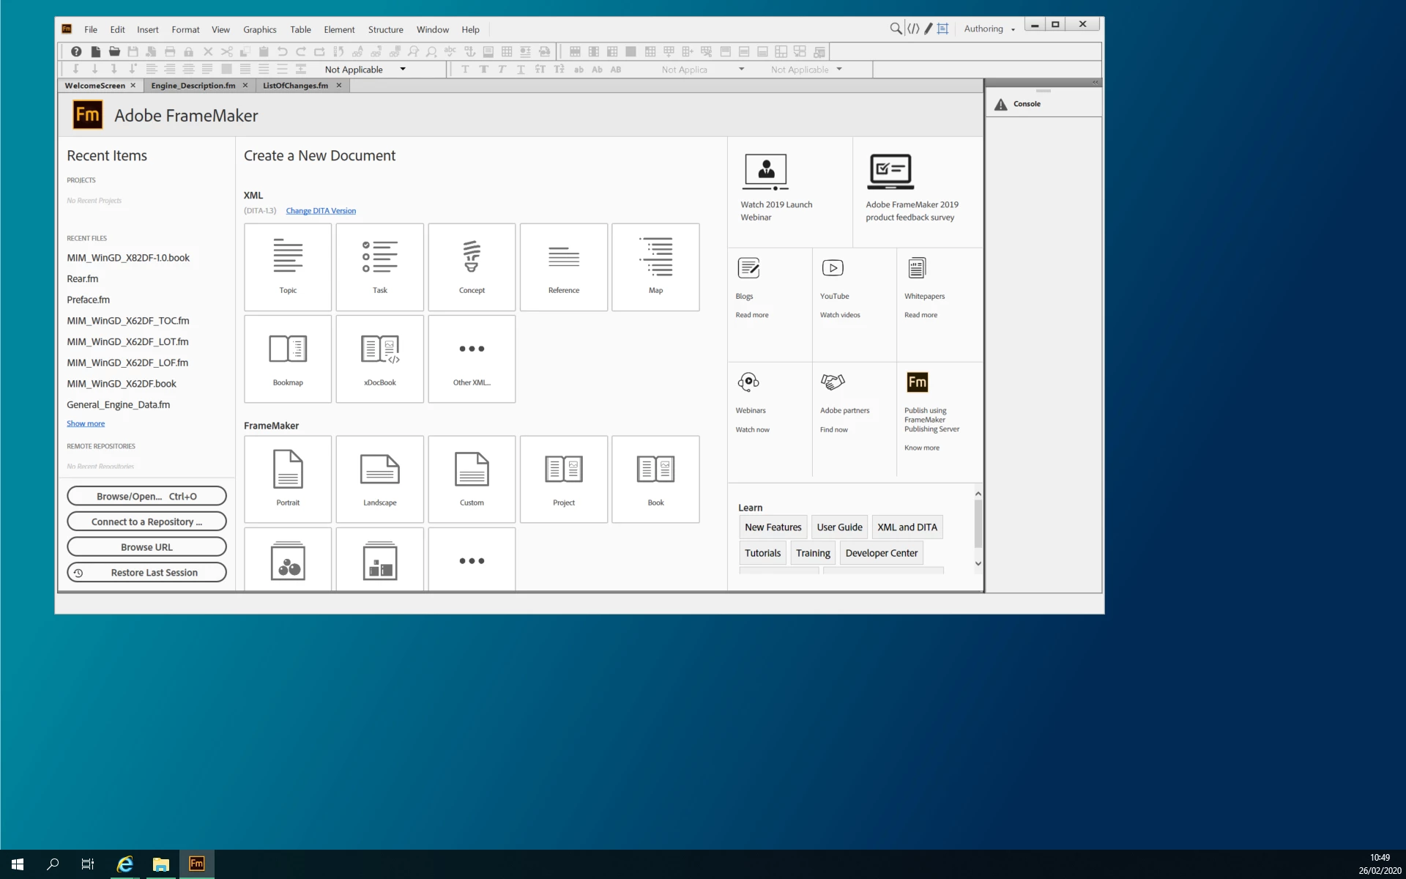The image size is (1406, 879).
Task: Toggle WYSIWYG view icon
Action: click(943, 29)
